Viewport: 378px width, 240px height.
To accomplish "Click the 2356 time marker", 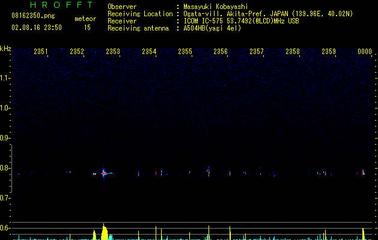I will click(221, 52).
